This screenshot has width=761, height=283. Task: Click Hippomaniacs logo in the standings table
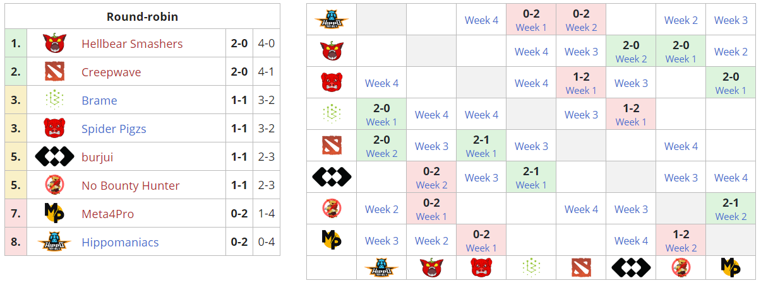point(54,242)
